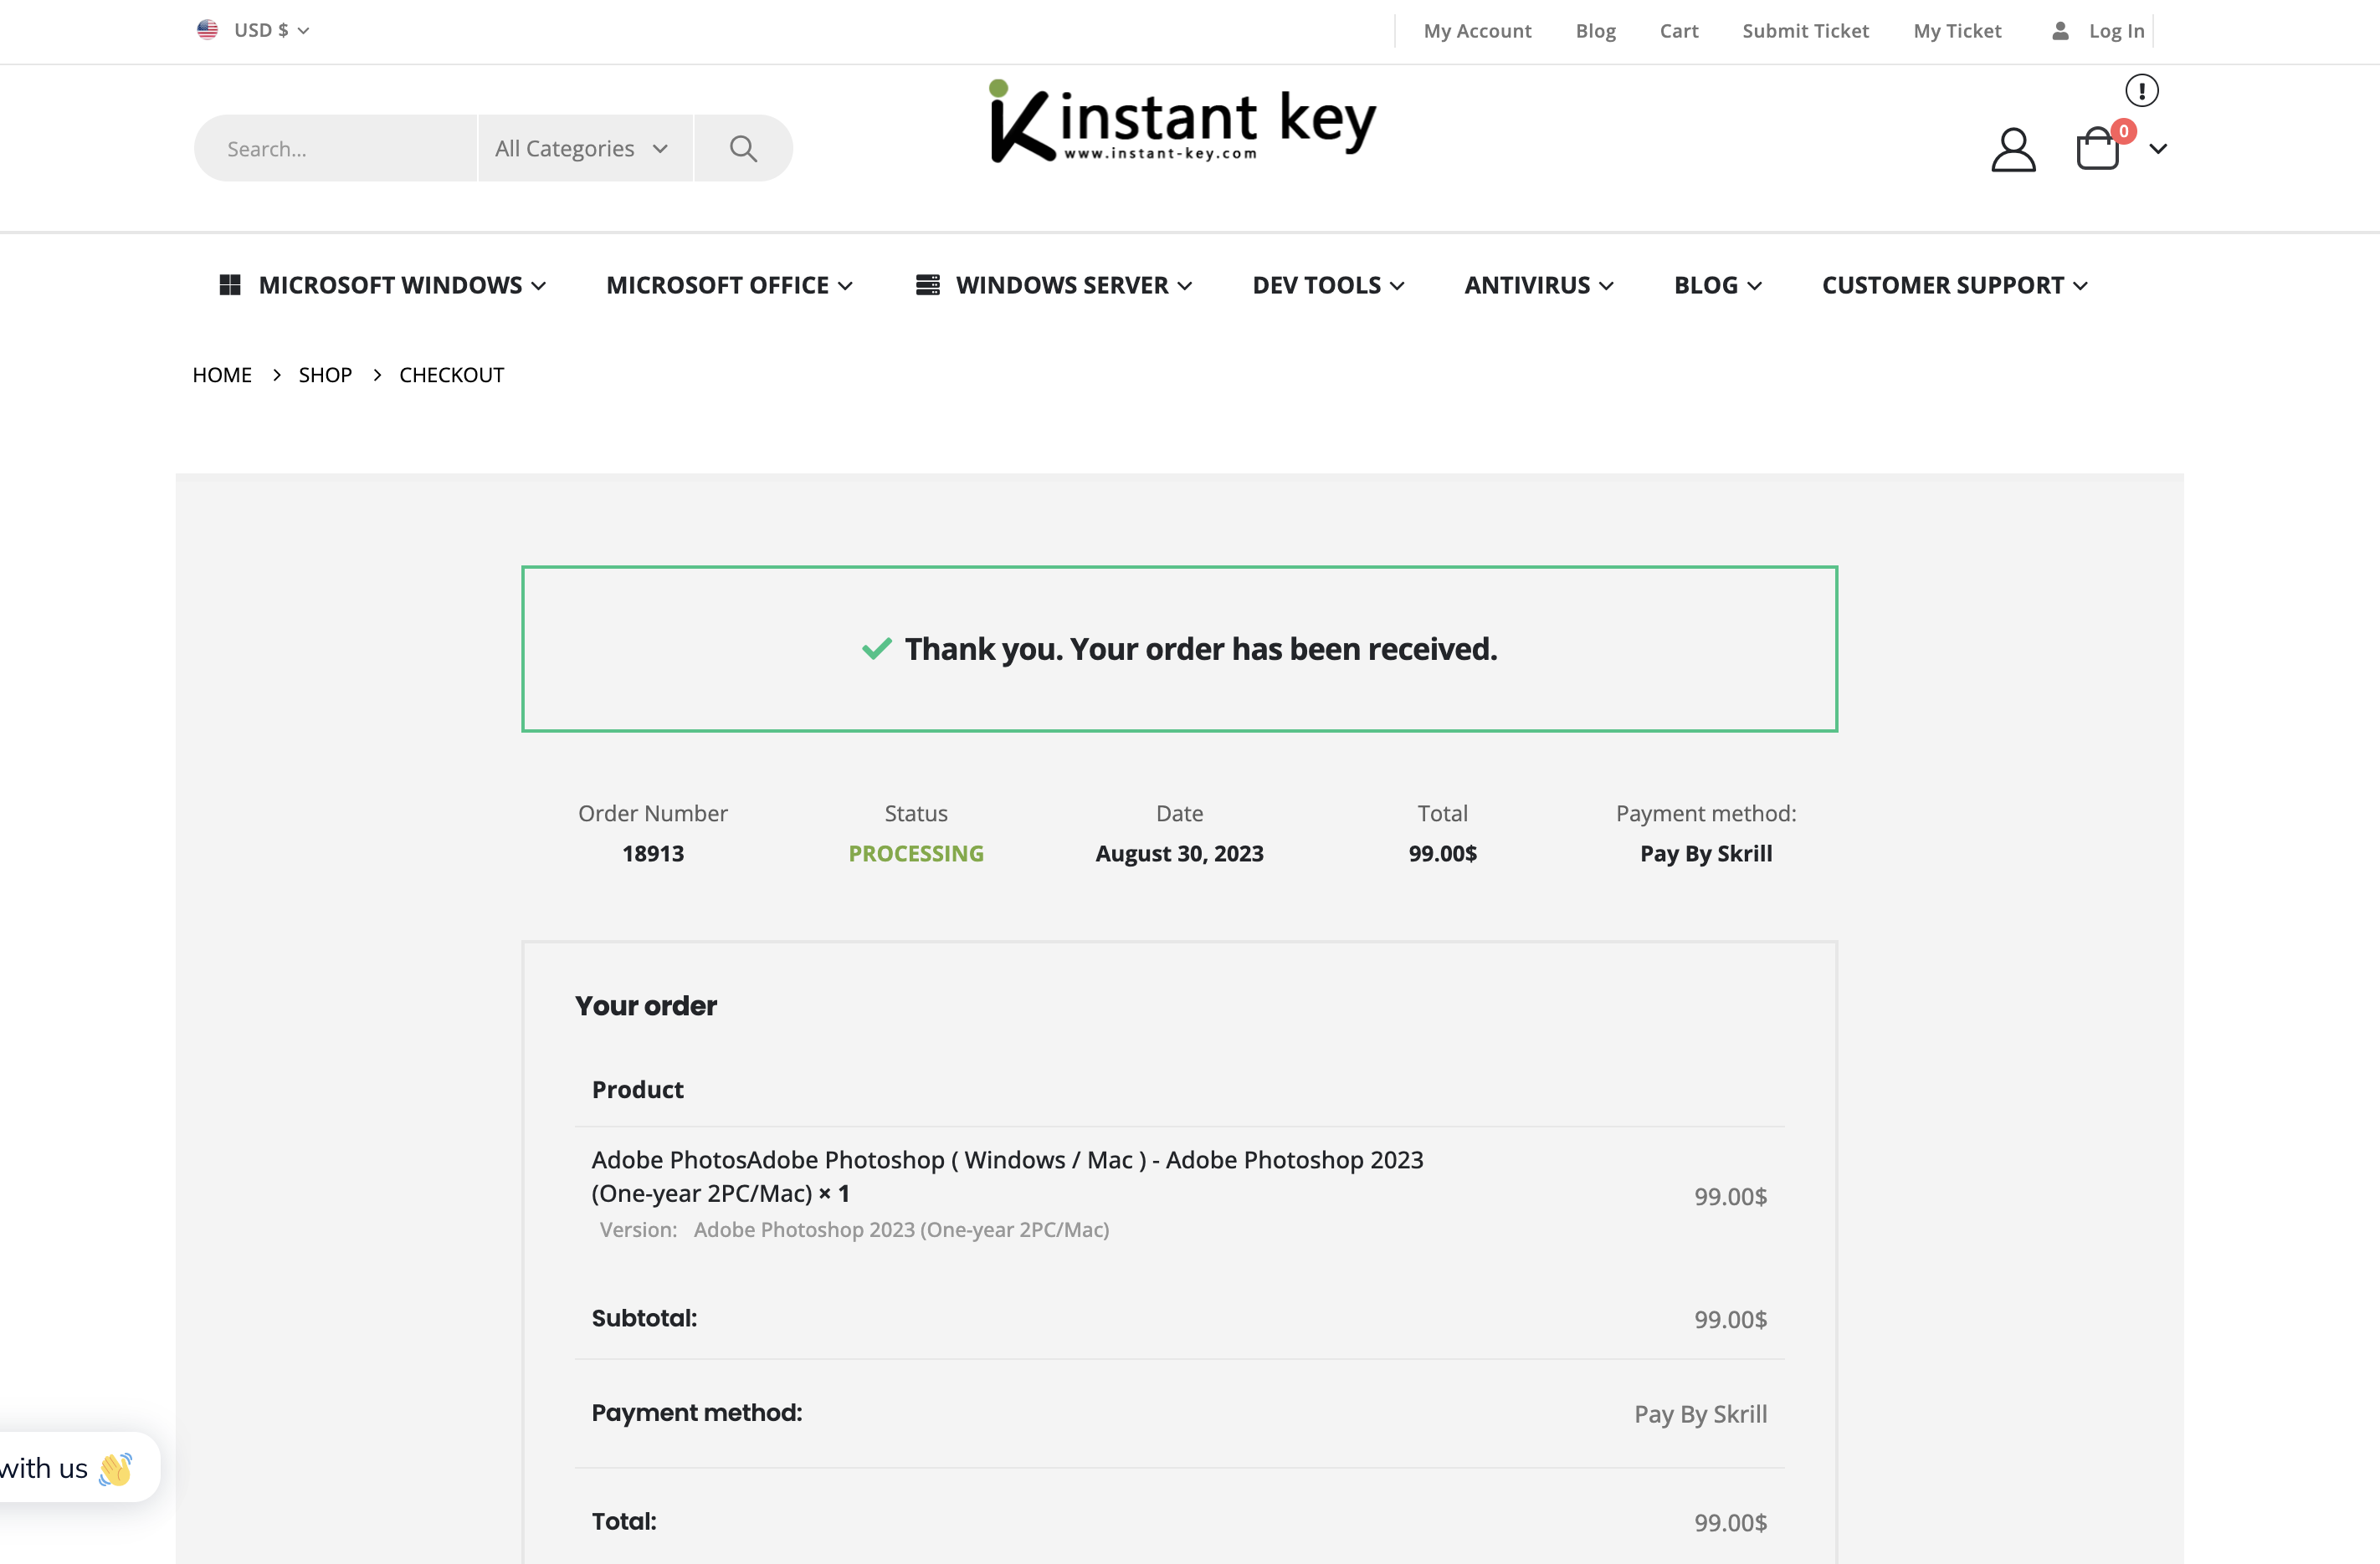This screenshot has width=2380, height=1564.
Task: Open the chat with us widget
Action: point(70,1467)
